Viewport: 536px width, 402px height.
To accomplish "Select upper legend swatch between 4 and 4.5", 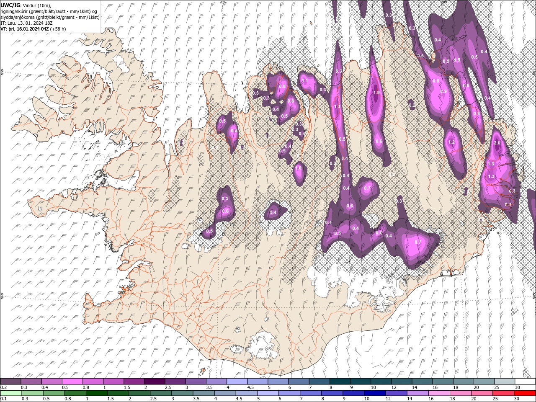I will 237,381.
